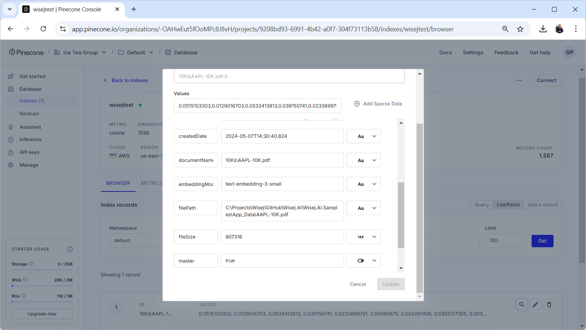Open type dropdown for documentName field

pyautogui.click(x=364, y=160)
